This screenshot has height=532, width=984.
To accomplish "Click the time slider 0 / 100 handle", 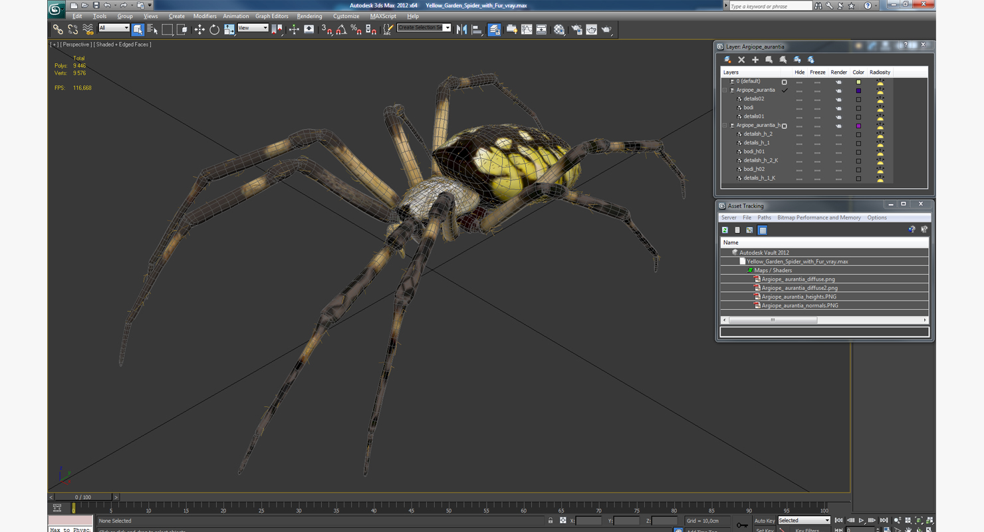I will [x=83, y=497].
